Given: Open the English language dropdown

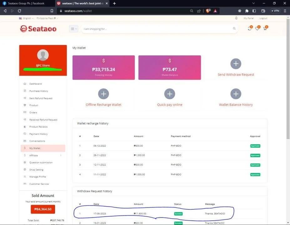Looking at the screenshot, I should [x=26, y=18].
